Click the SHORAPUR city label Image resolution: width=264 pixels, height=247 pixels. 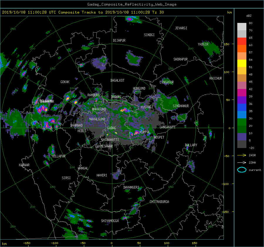point(180,59)
